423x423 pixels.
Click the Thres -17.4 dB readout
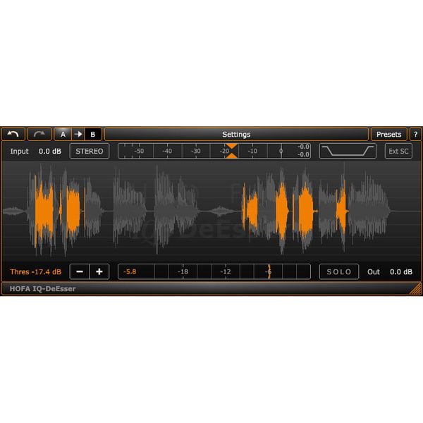(36, 271)
